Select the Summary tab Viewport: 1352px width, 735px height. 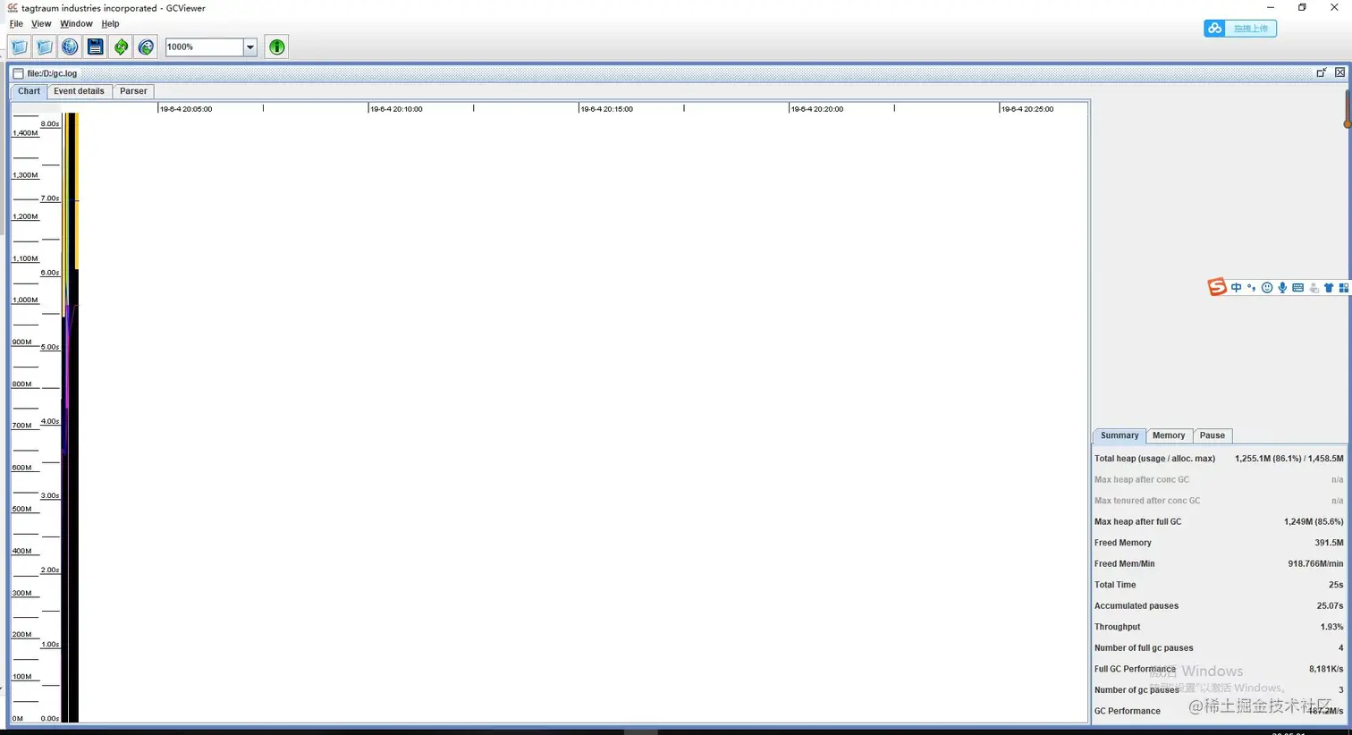1120,435
